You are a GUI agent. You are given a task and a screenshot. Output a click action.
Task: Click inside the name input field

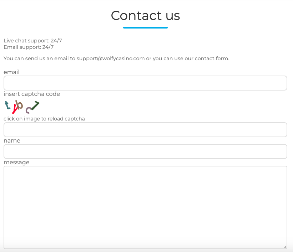(x=145, y=151)
